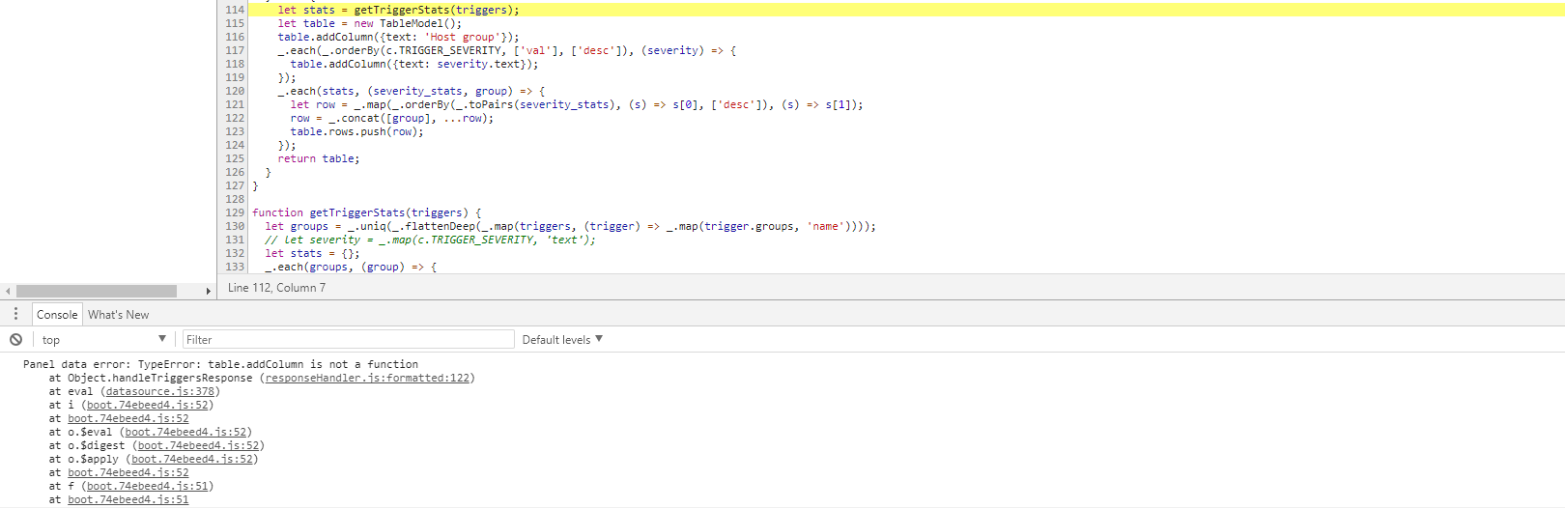Set a breakpoint on line number 114
The image size is (1565, 509).
(235, 10)
